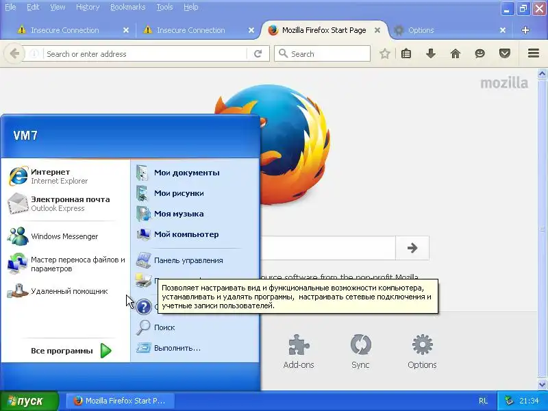Close the Options tab
The width and height of the screenshot is (548, 411).
point(503,30)
